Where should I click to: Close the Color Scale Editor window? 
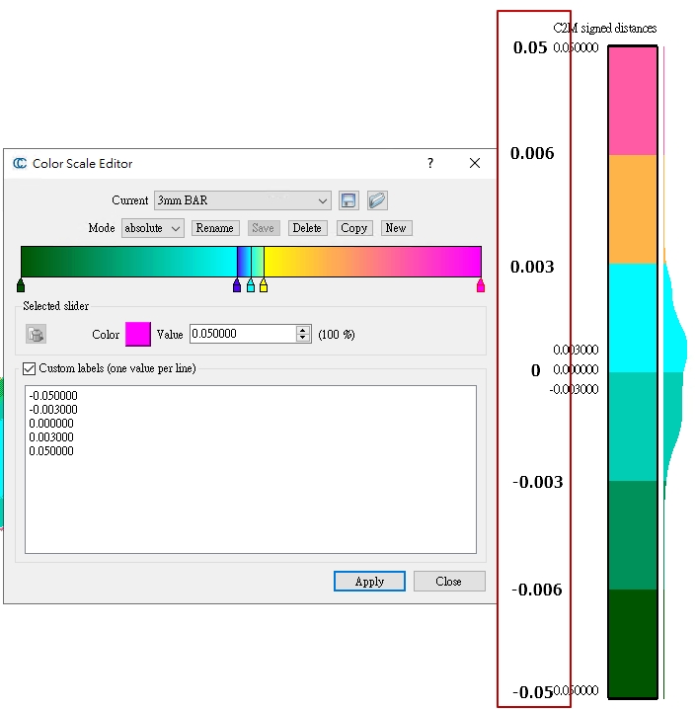click(x=475, y=164)
